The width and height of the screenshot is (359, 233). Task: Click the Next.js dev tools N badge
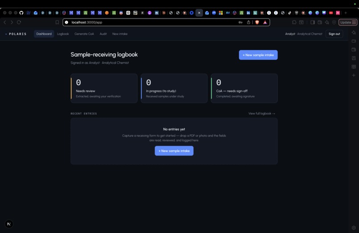click(x=9, y=224)
